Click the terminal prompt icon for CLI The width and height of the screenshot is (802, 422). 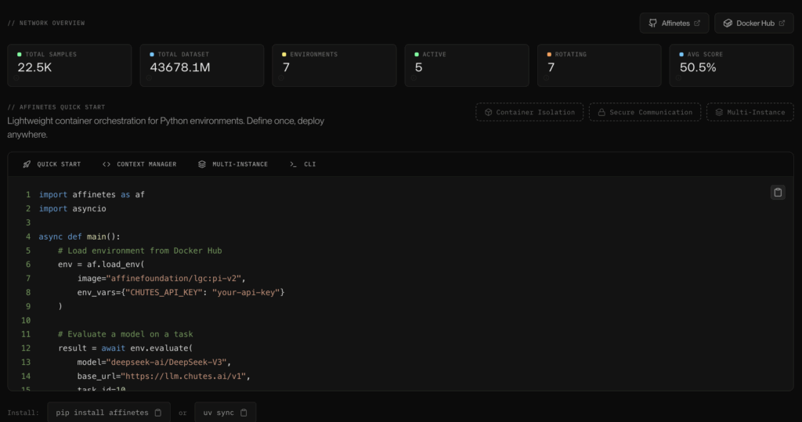(293, 164)
